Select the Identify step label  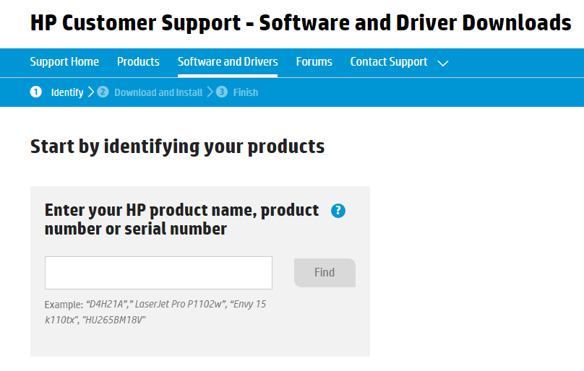(x=67, y=92)
